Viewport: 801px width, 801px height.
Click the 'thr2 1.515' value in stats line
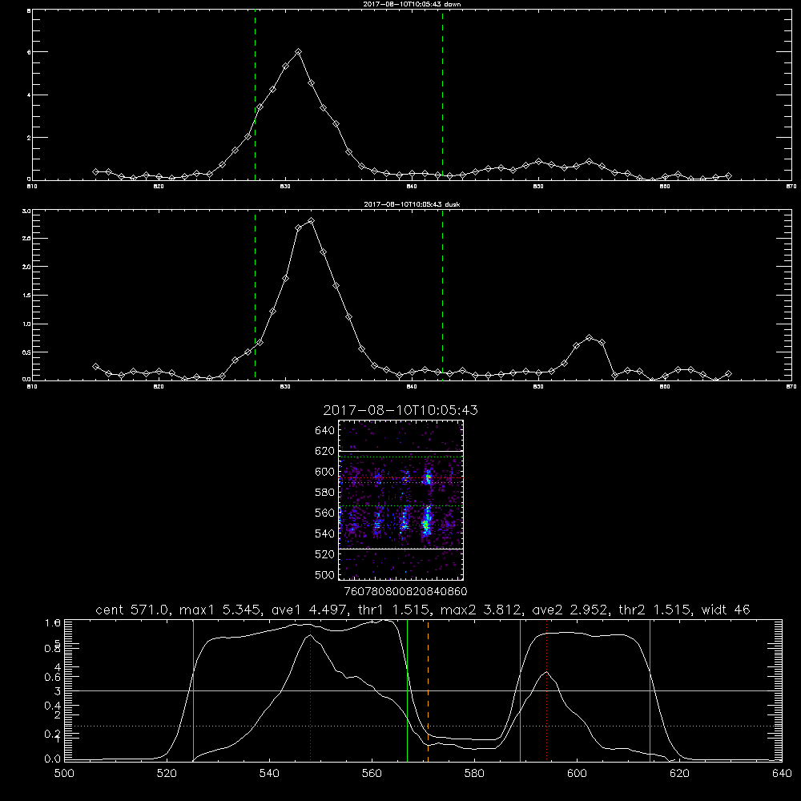tap(658, 610)
